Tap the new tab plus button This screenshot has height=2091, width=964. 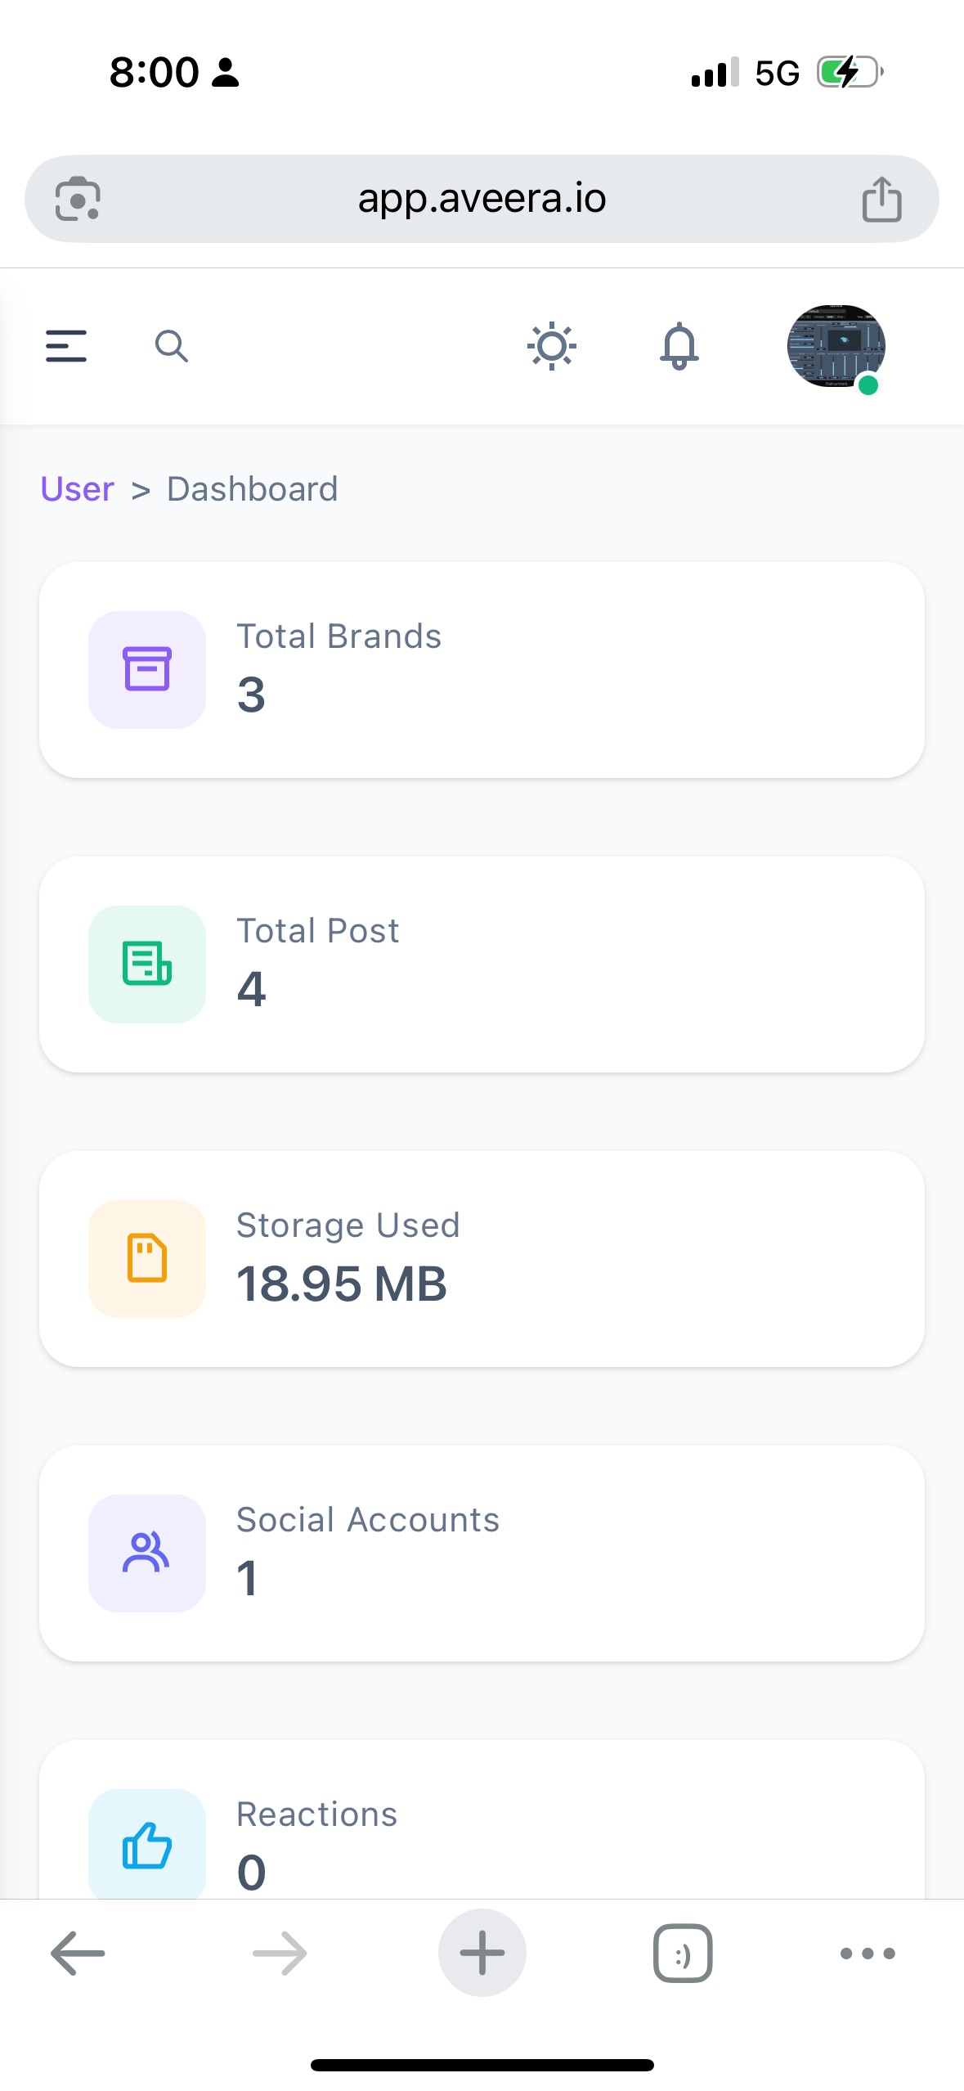(482, 1953)
